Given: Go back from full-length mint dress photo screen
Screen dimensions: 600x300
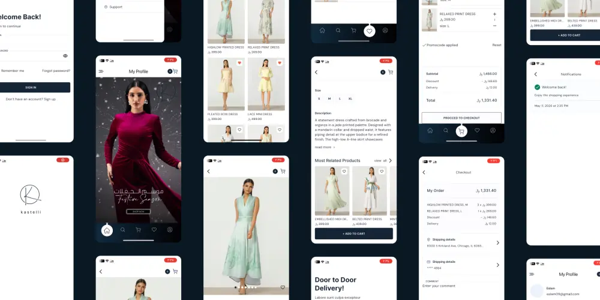Looking at the screenshot, I should click(x=209, y=172).
